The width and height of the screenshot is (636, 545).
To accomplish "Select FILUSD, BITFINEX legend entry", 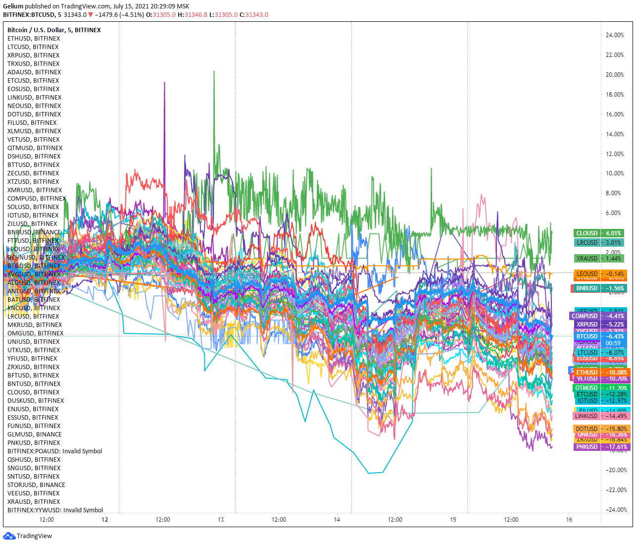I will [32, 123].
